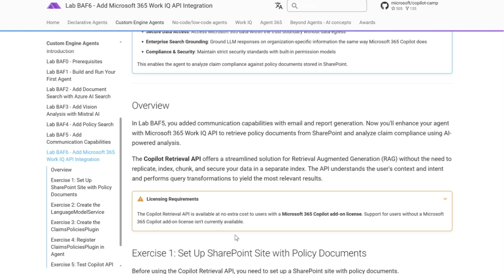Open the Agent 365 tab
Image resolution: width=504 pixels, height=274 pixels.
click(271, 23)
